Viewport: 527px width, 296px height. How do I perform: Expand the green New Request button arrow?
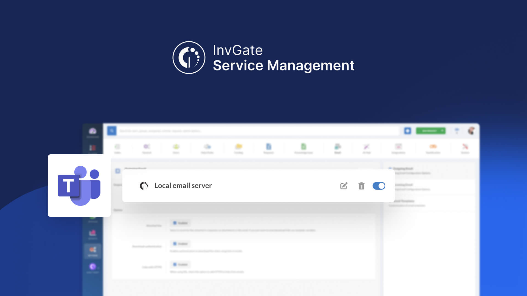[x=442, y=131]
